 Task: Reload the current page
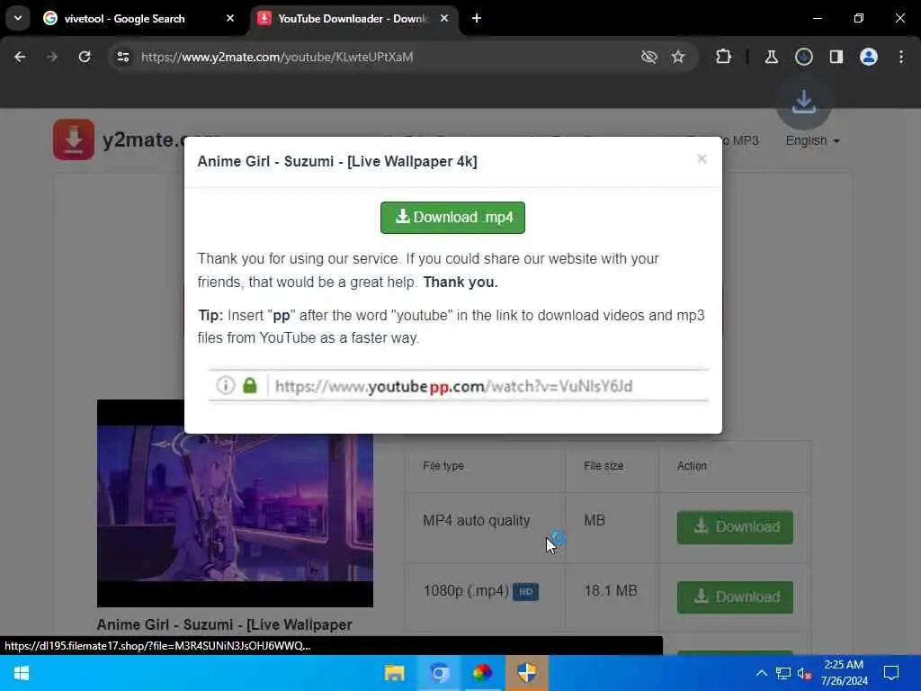[x=85, y=57]
